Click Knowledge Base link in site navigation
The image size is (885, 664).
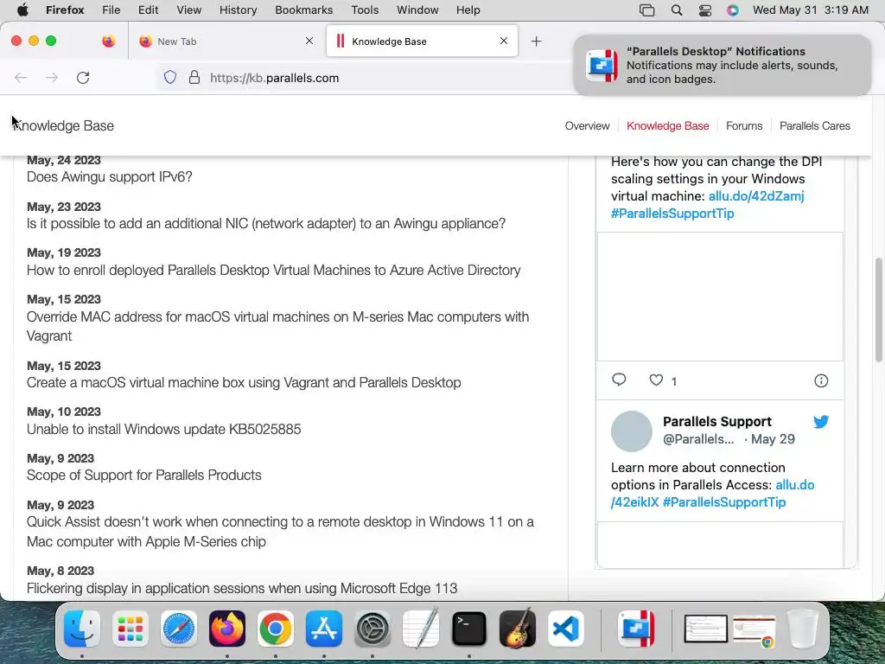point(668,126)
